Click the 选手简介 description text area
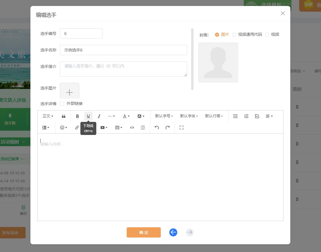321x252 pixels. tap(123, 69)
